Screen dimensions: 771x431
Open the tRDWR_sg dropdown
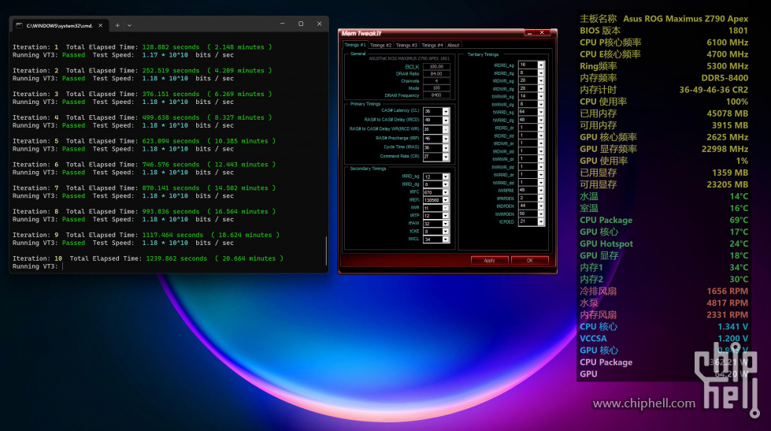541,80
